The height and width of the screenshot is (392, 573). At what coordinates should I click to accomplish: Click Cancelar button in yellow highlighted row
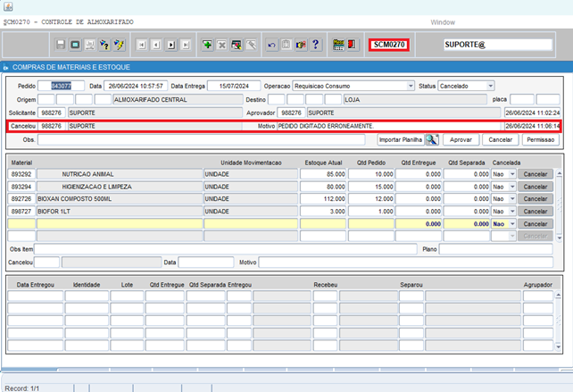(535, 224)
